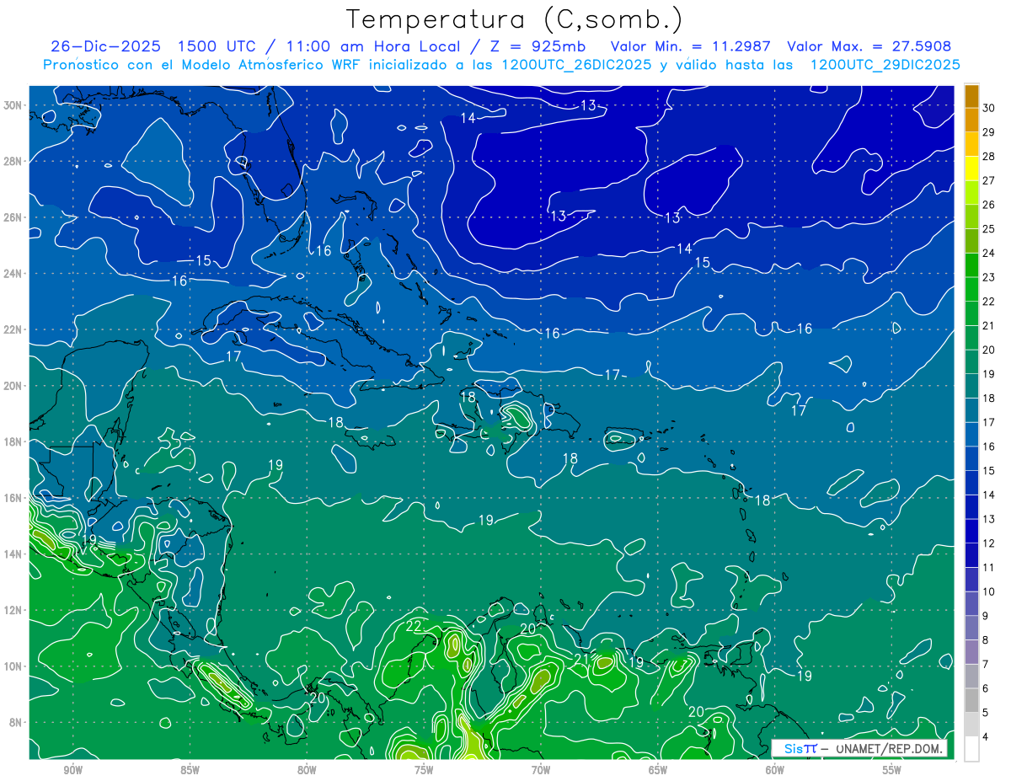Click the '65W' longitude axis label
The image size is (1011, 781).
point(658,770)
